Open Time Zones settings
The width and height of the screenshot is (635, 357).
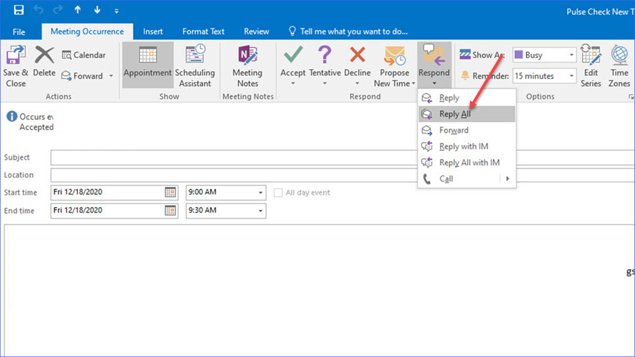coord(619,63)
